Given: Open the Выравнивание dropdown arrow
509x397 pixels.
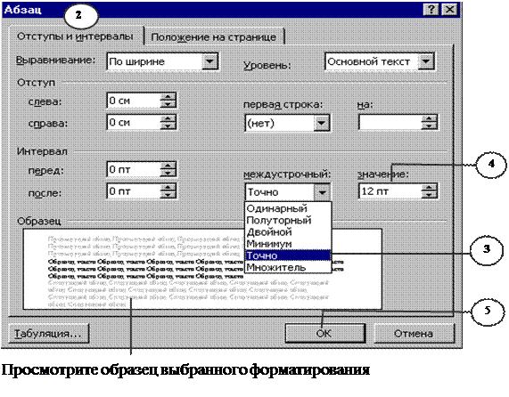Looking at the screenshot, I should point(209,61).
